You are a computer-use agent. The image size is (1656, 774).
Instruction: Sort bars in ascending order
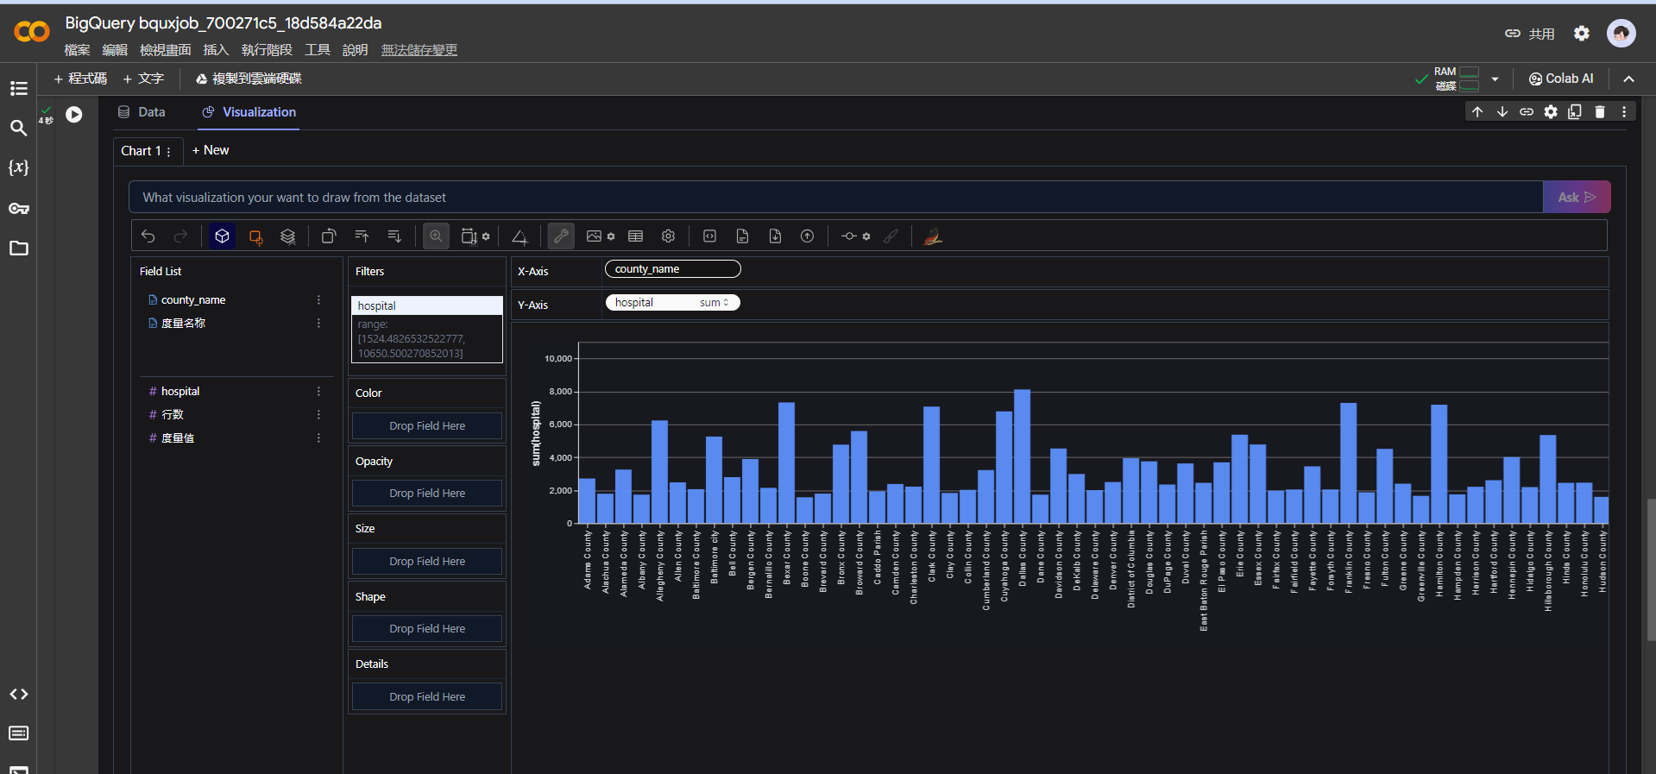tap(362, 236)
